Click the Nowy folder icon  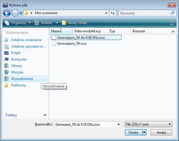pyautogui.click(x=64, y=23)
